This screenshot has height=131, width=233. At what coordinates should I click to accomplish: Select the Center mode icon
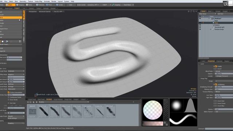pyautogui.click(x=57, y=5)
